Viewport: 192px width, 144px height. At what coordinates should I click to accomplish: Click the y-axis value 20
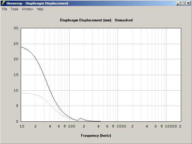click(16, 59)
